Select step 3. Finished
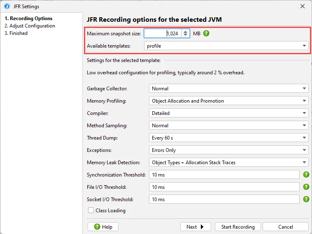The width and height of the screenshot is (312, 234). click(16, 33)
